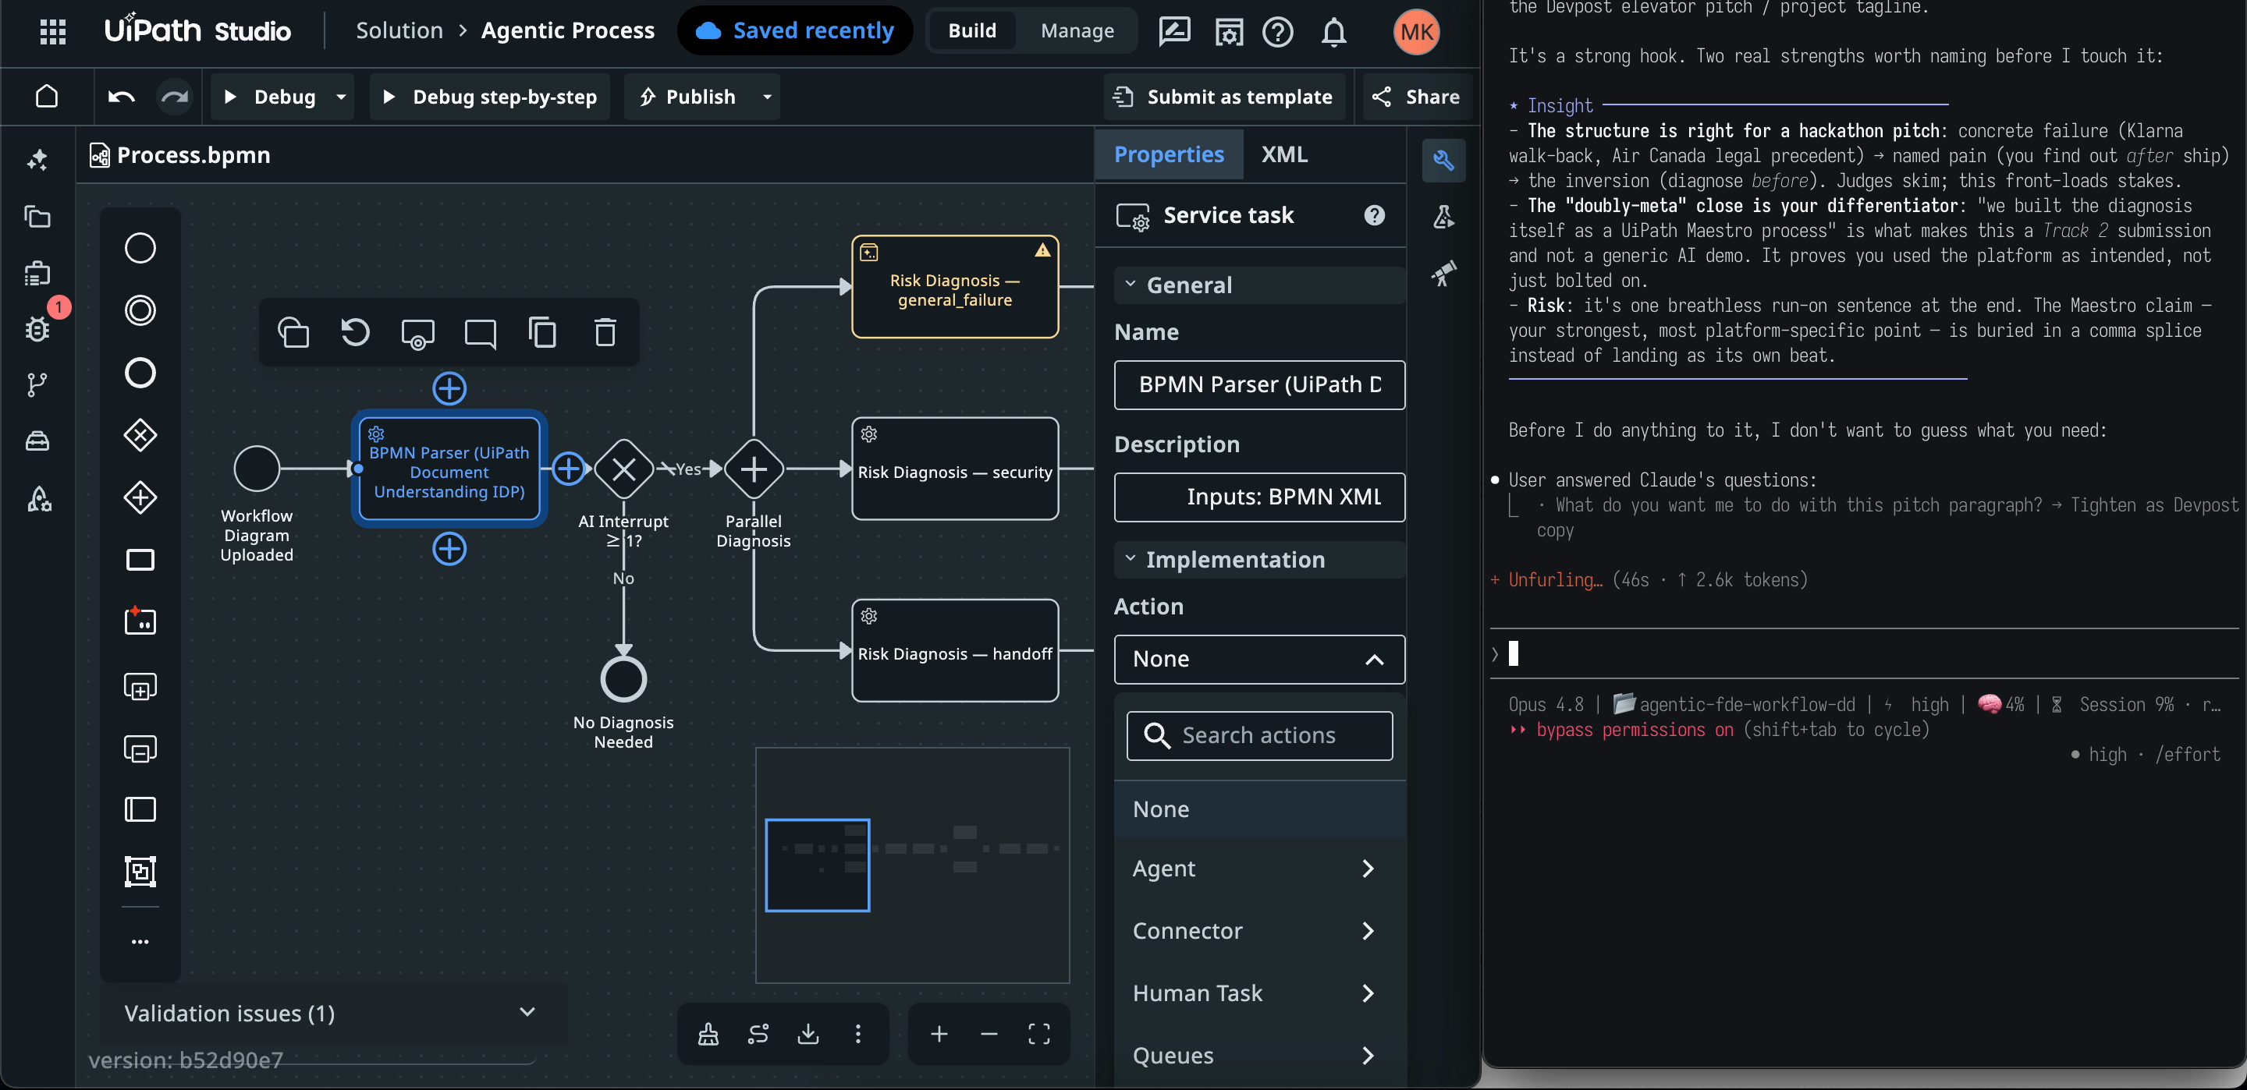Image resolution: width=2247 pixels, height=1090 pixels.
Task: Click the Share button
Action: tap(1416, 96)
